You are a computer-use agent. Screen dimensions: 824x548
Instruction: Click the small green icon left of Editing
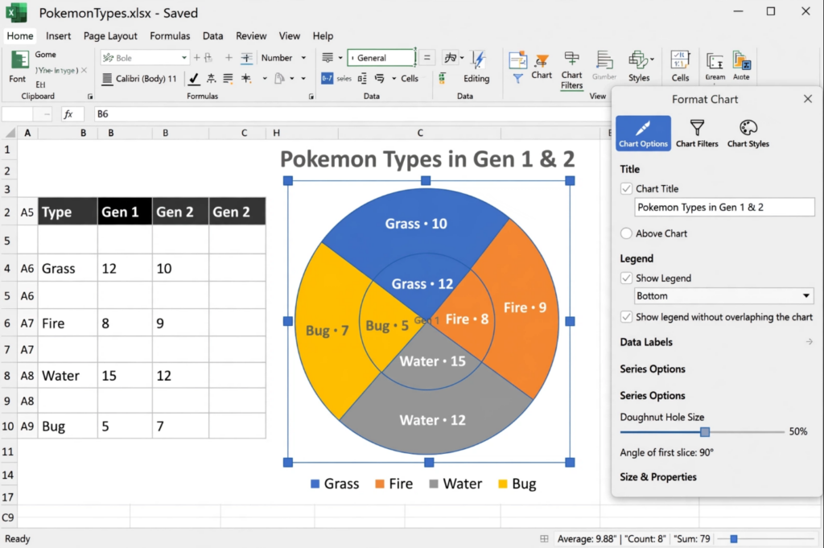pyautogui.click(x=443, y=78)
